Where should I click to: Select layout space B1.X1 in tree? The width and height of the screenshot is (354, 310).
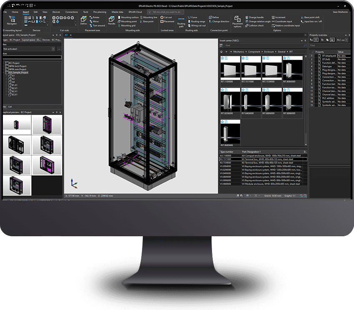(x=15, y=85)
